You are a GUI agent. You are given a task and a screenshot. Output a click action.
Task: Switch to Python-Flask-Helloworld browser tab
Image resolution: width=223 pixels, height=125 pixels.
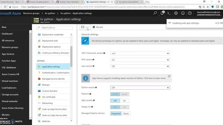(70, 2)
